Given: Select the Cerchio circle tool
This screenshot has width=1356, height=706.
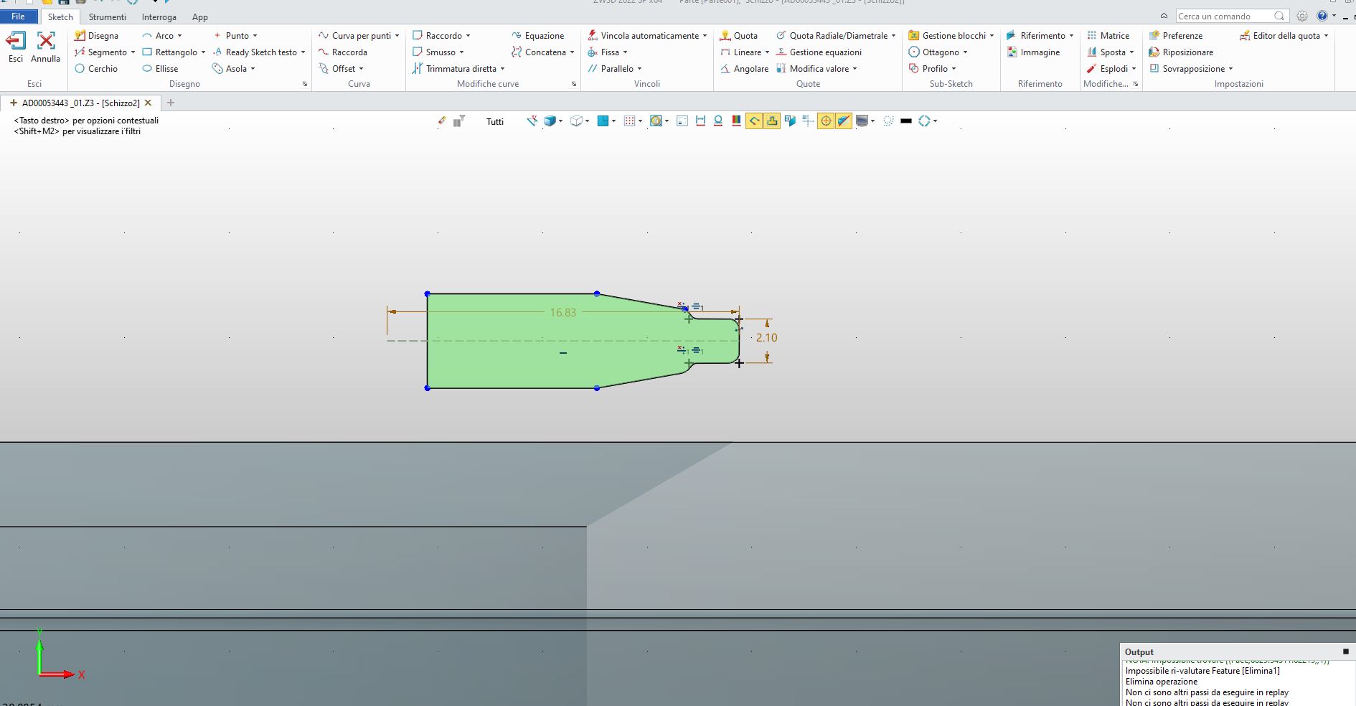Looking at the screenshot, I should pyautogui.click(x=96, y=68).
